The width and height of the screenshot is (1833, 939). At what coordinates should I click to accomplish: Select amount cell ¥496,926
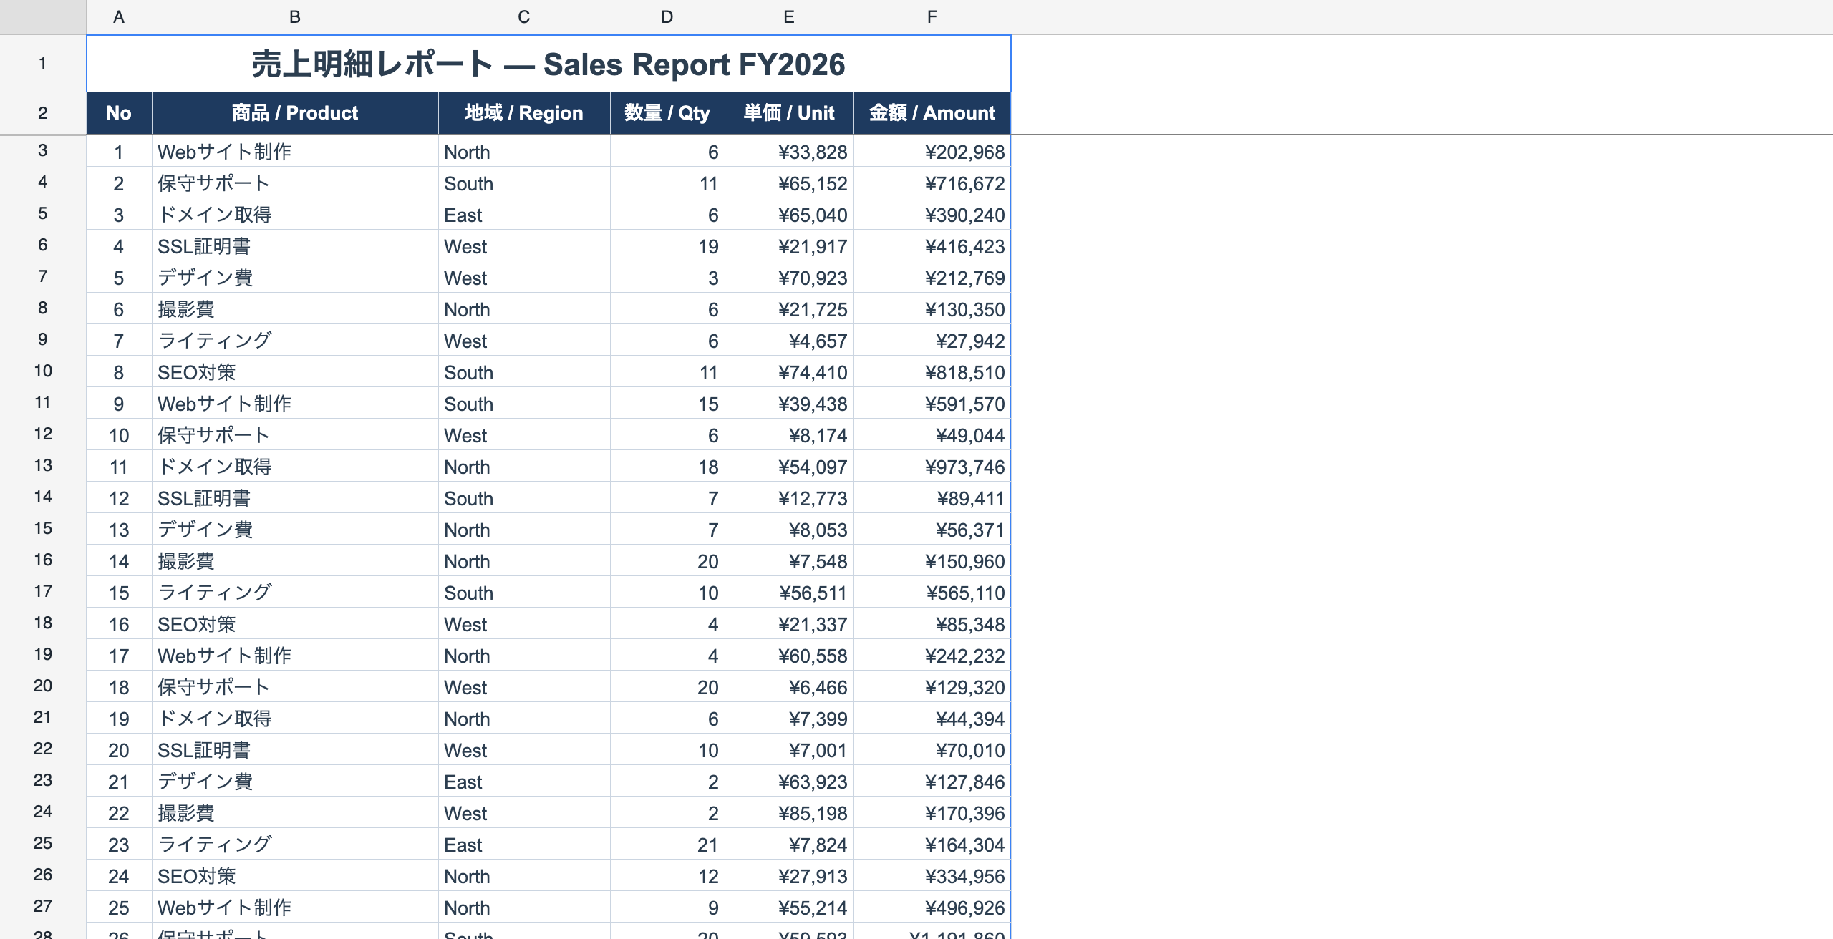coord(932,908)
